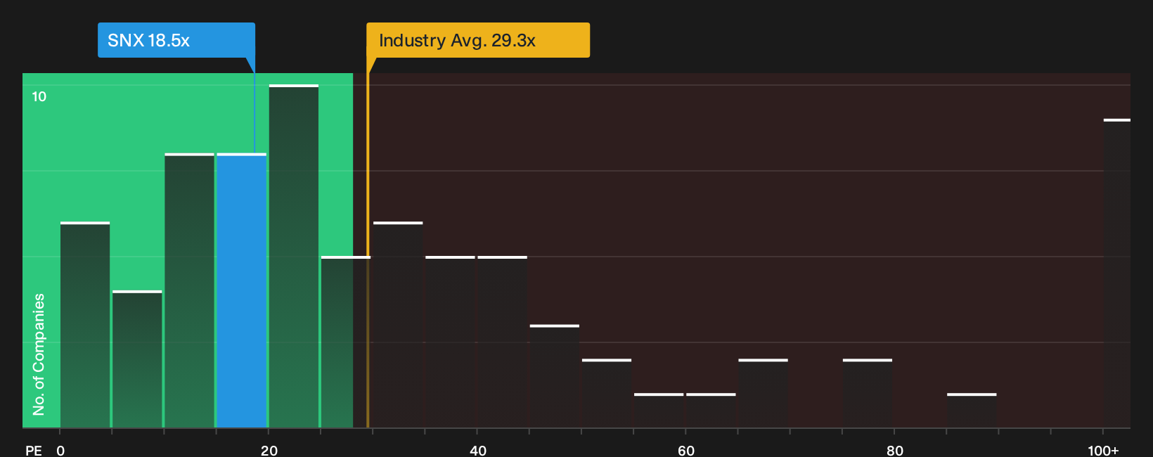The height and width of the screenshot is (457, 1153).
Task: Select the bar in the 60-65 PE range
Action: coord(711,411)
